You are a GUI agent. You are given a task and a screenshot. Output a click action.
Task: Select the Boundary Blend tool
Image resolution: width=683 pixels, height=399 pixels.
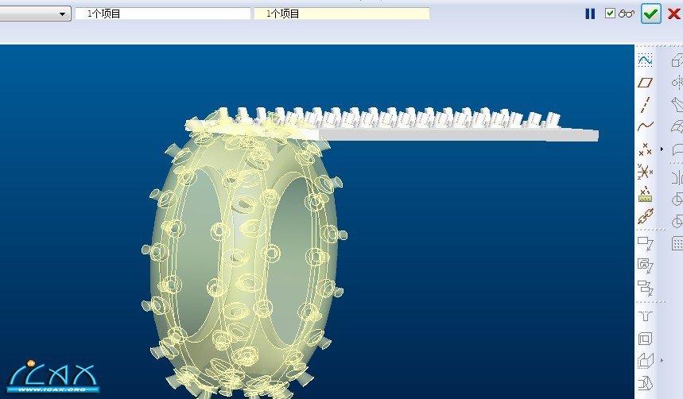tap(677, 126)
